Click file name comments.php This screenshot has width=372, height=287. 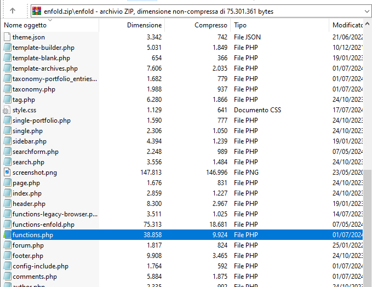(x=35, y=277)
